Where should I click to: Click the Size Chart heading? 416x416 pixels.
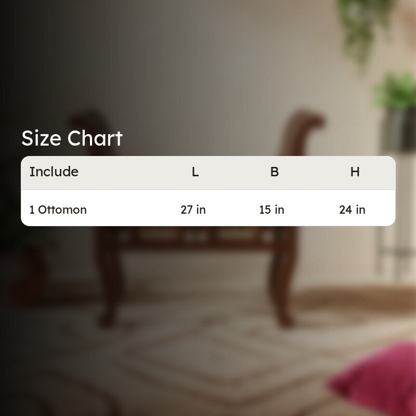point(72,138)
